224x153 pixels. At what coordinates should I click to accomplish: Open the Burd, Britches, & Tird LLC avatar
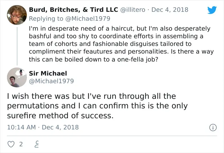click(x=17, y=15)
